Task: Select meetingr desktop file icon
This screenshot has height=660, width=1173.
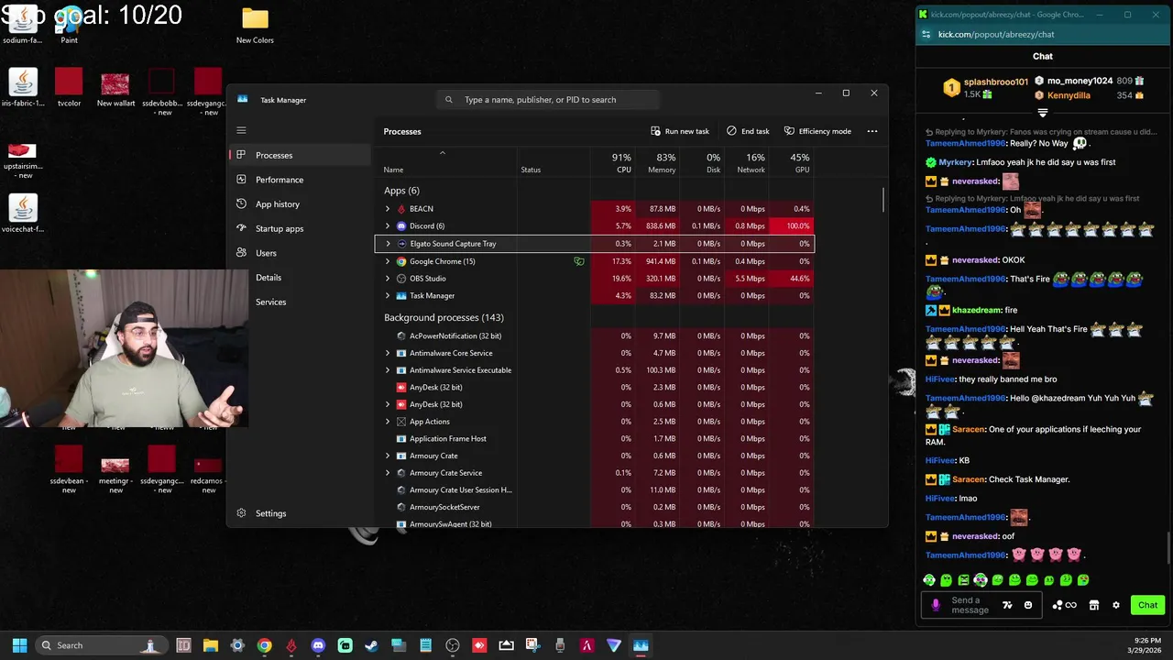Action: pos(115,471)
